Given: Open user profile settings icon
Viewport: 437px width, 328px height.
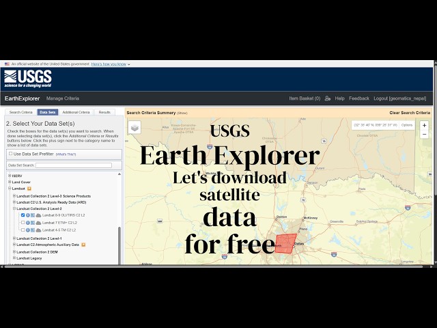Looking at the screenshot, I should [x=328, y=98].
